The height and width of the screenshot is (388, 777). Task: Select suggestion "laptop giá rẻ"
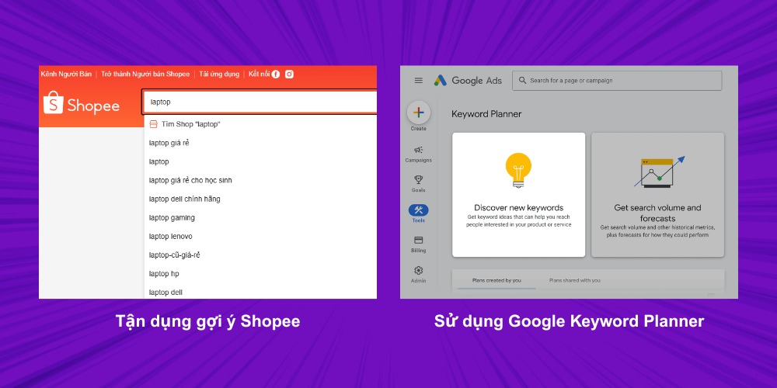pos(169,143)
